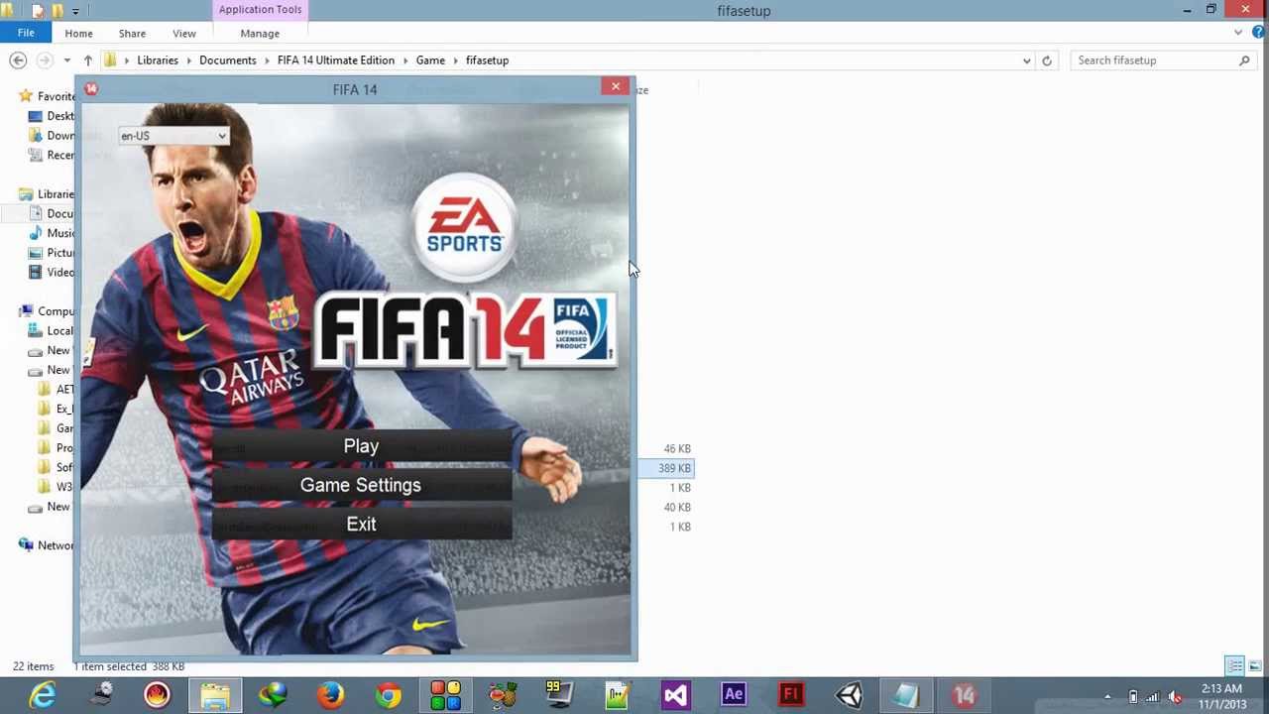Screen dimensions: 1269x714
Task: Select the 389 KB file row
Action: (666, 468)
